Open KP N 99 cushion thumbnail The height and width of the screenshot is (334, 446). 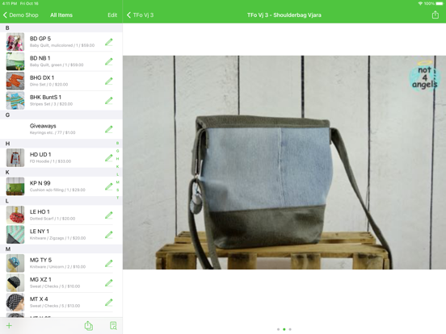[x=15, y=186]
